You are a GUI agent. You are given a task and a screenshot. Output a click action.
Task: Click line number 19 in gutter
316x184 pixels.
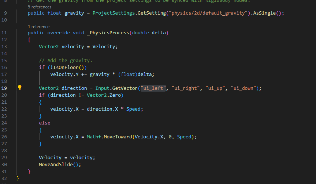[x=4, y=88]
